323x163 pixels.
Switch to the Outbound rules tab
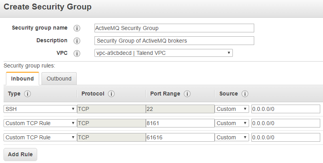tap(59, 79)
